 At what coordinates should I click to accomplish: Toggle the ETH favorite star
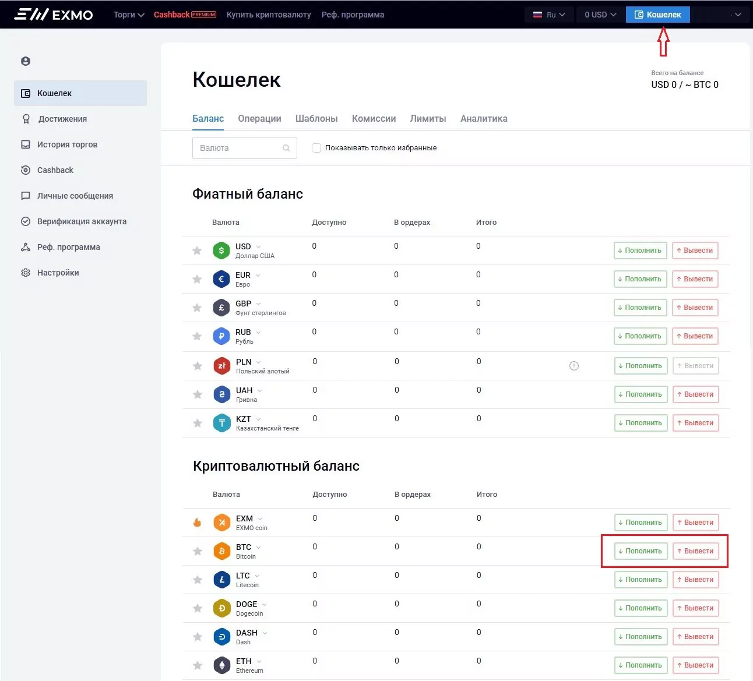[198, 665]
